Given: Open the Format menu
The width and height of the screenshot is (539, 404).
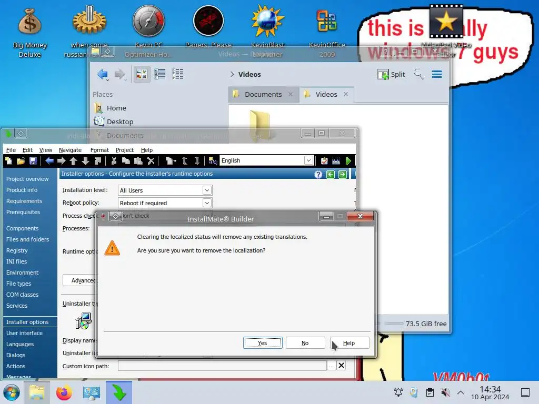Looking at the screenshot, I should [x=99, y=150].
